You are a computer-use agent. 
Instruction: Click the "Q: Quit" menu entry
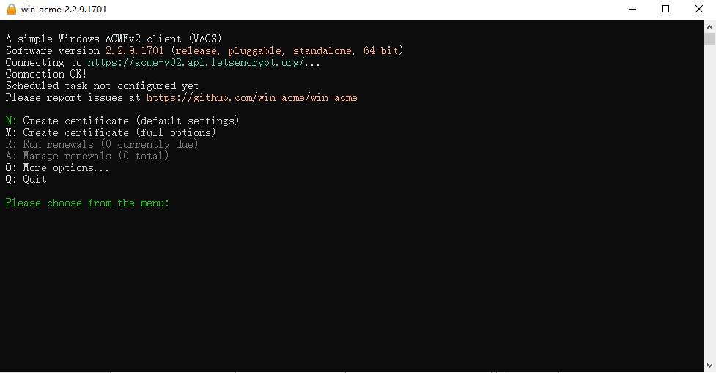(x=26, y=179)
